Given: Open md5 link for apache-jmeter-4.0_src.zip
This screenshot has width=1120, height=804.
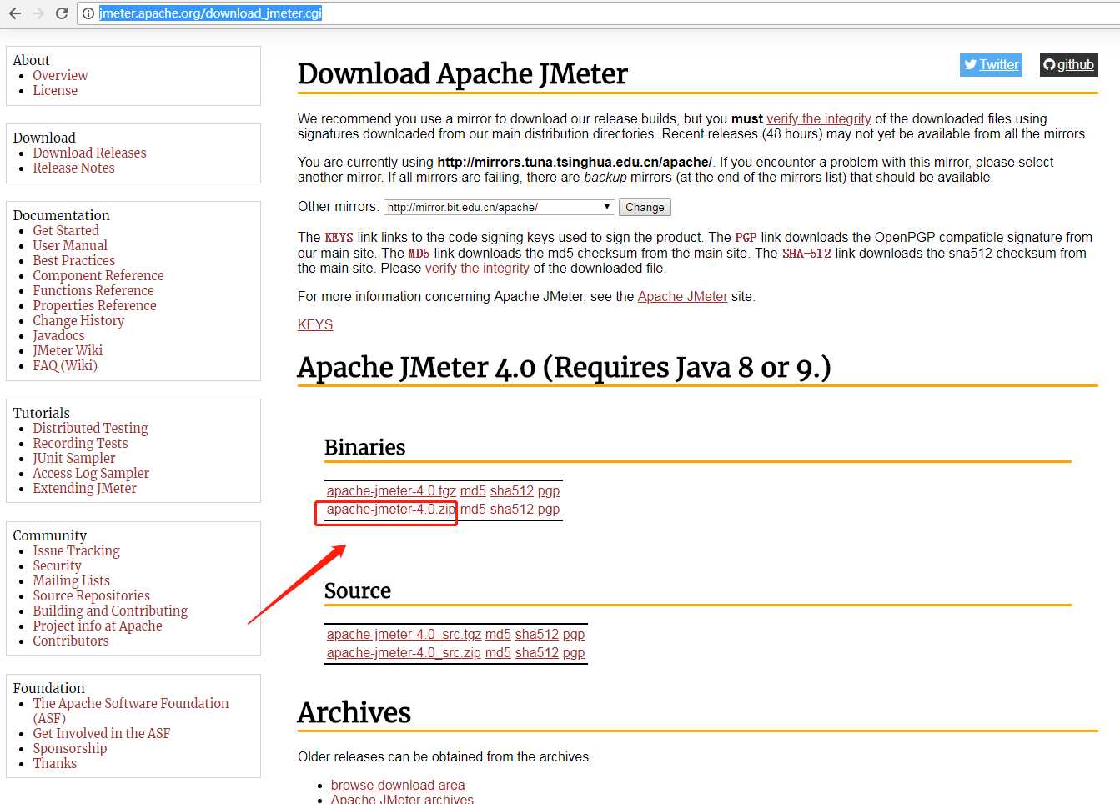Looking at the screenshot, I should (x=498, y=652).
